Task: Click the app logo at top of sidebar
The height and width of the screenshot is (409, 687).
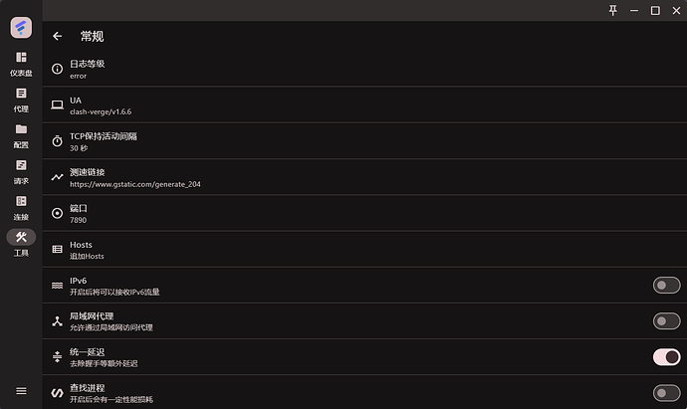Action: pyautogui.click(x=21, y=27)
